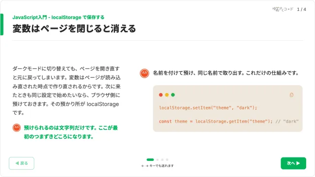Click the 1 / 4 page counter
Viewport: 315px width, 177px height.
(x=302, y=9)
